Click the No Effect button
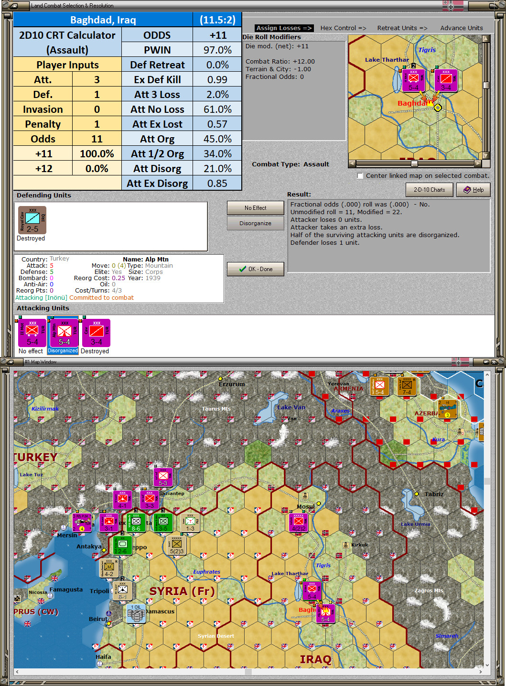 click(256, 208)
